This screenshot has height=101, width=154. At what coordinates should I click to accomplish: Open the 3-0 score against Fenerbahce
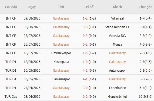(x=85, y=88)
